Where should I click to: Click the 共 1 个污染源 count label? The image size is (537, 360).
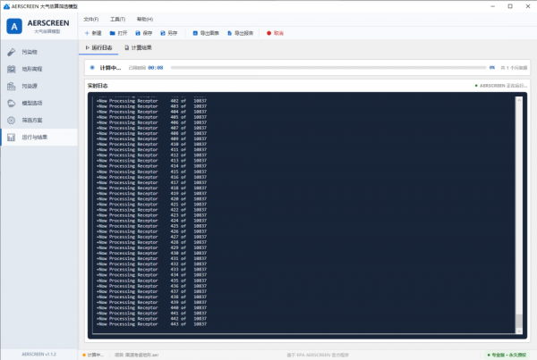click(x=514, y=68)
